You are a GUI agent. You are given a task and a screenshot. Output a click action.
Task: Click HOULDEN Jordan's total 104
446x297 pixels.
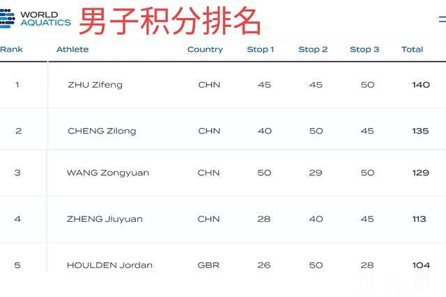click(421, 265)
